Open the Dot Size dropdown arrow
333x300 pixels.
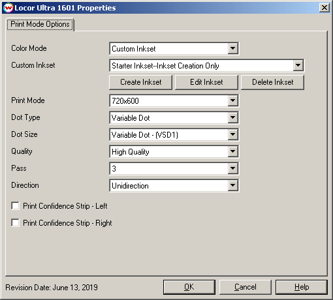pyautogui.click(x=232, y=134)
